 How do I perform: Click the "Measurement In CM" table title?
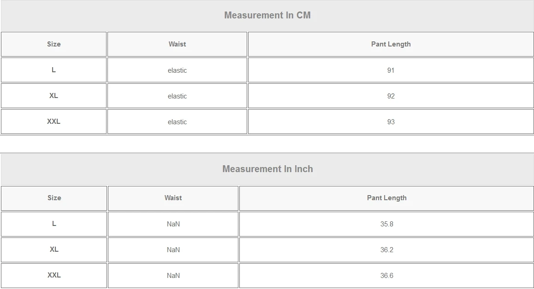[x=267, y=15]
